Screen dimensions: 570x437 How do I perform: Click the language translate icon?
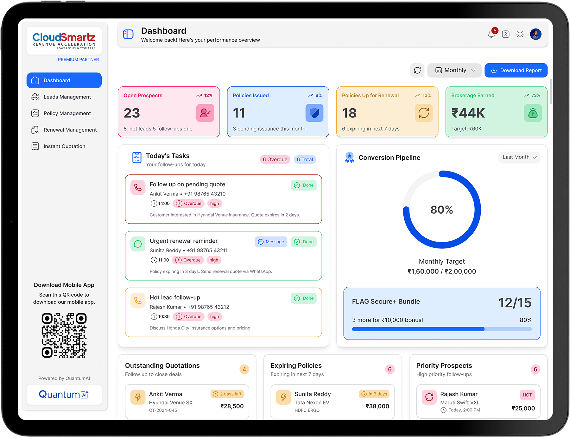[x=506, y=34]
